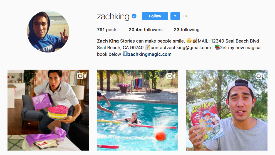The image size is (275, 155).
Task: Click the books emoji in the bio
Action: click(217, 47)
